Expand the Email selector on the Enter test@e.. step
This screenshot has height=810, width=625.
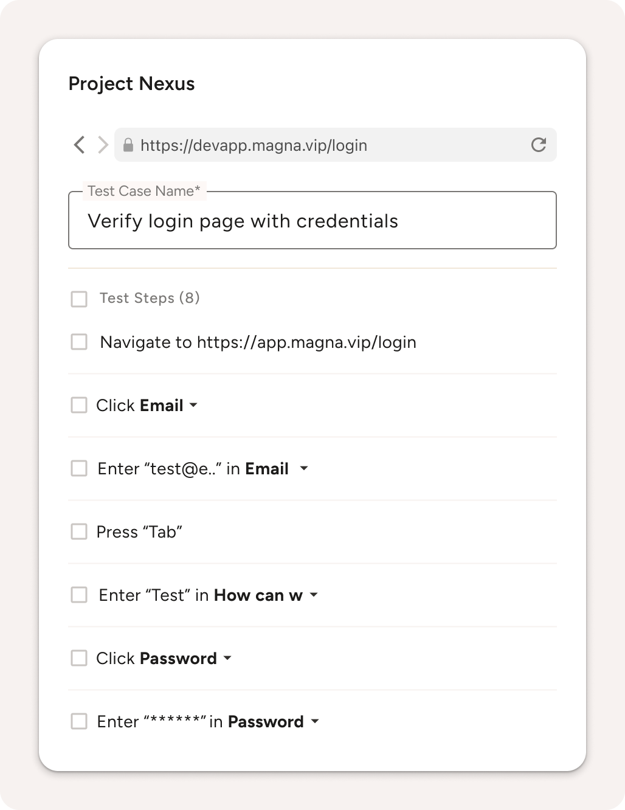pos(305,468)
